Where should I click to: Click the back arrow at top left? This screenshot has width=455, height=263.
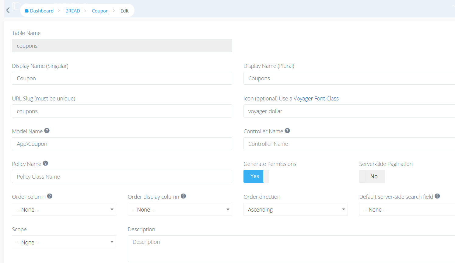coord(9,10)
